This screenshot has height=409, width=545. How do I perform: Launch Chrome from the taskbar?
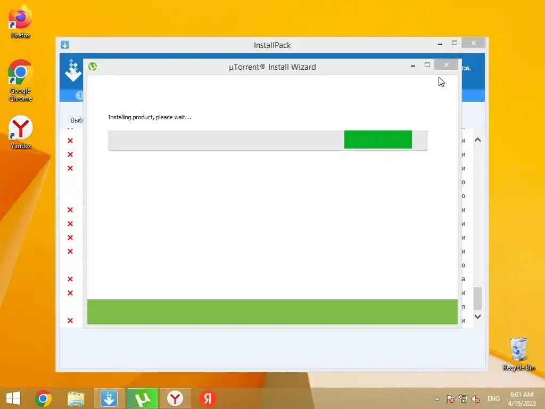click(x=43, y=398)
